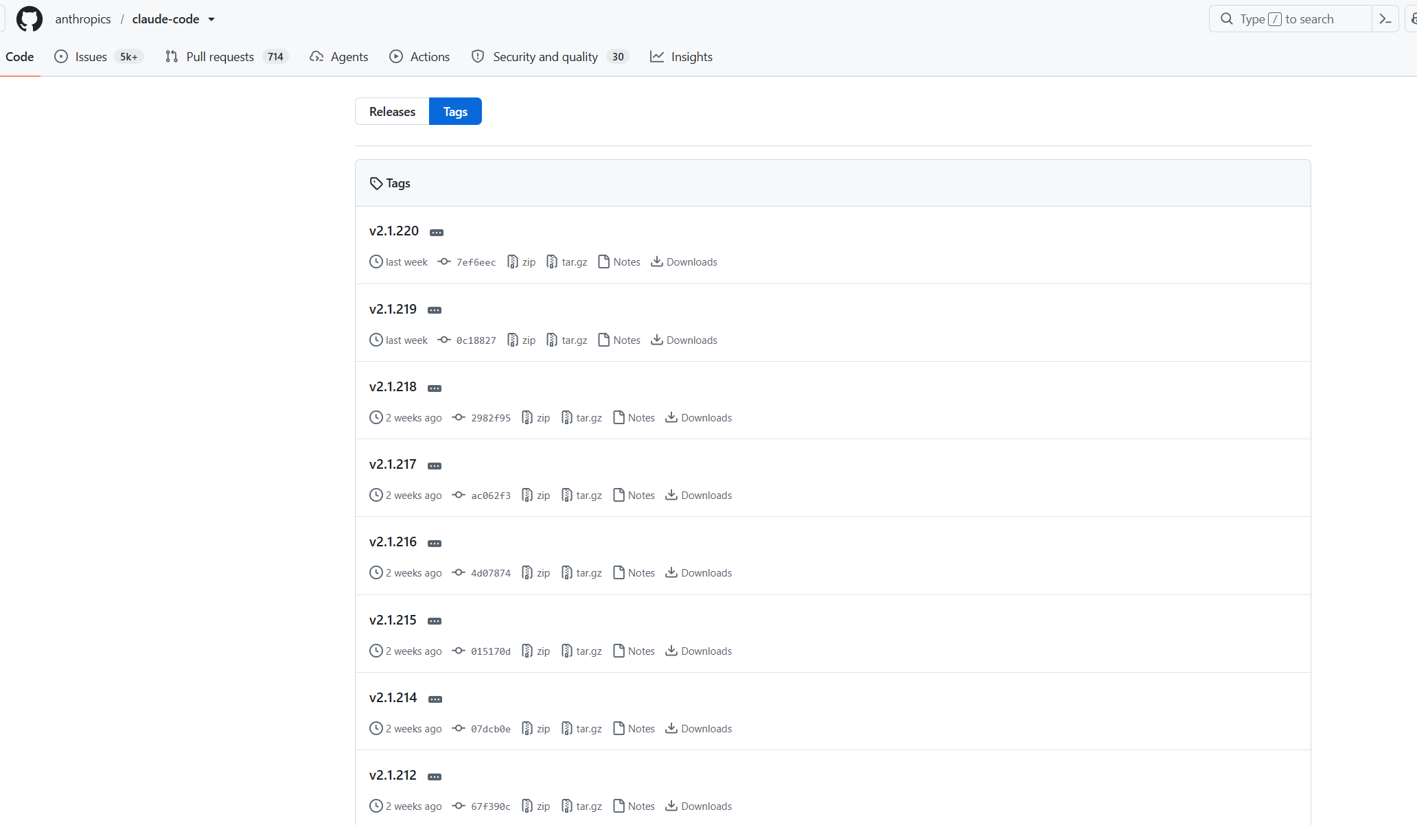Viewport: 1417px width, 825px height.
Task: Open the v2.1.216 tag
Action: coord(393,542)
